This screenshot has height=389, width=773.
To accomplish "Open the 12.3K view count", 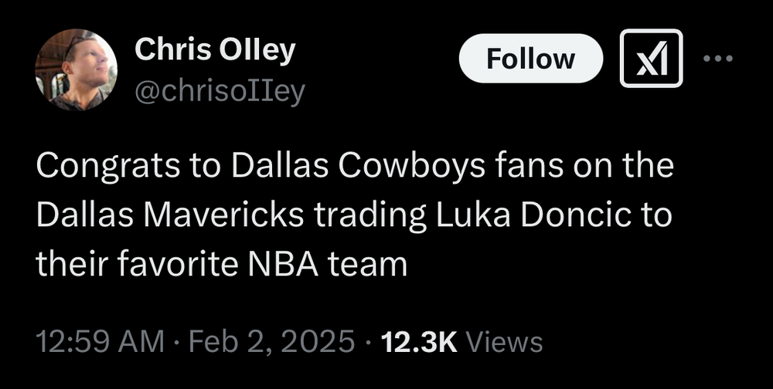I will (x=421, y=340).
